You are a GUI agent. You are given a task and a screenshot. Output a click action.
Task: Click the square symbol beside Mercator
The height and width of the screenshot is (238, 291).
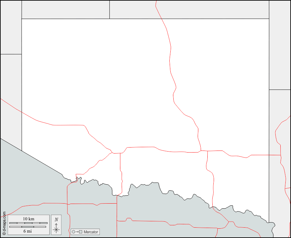pos(80,232)
